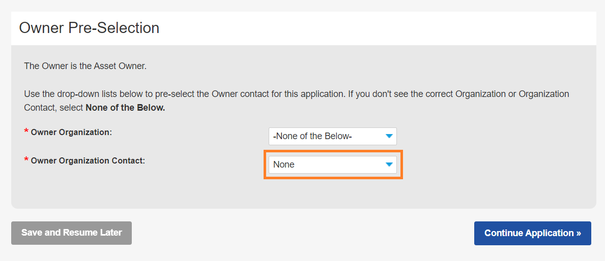Click the word "Continue" on the blue button

point(504,234)
